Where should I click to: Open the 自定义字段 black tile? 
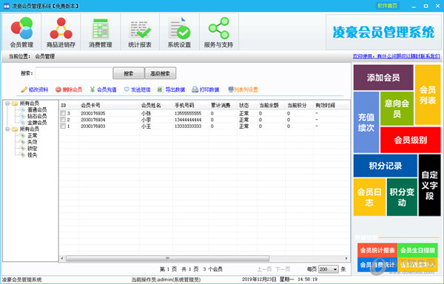tap(429, 185)
